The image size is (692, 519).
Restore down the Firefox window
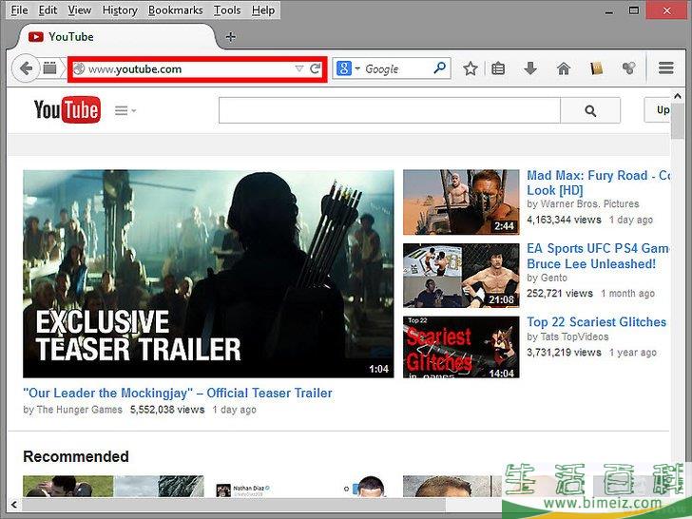tap(634, 10)
